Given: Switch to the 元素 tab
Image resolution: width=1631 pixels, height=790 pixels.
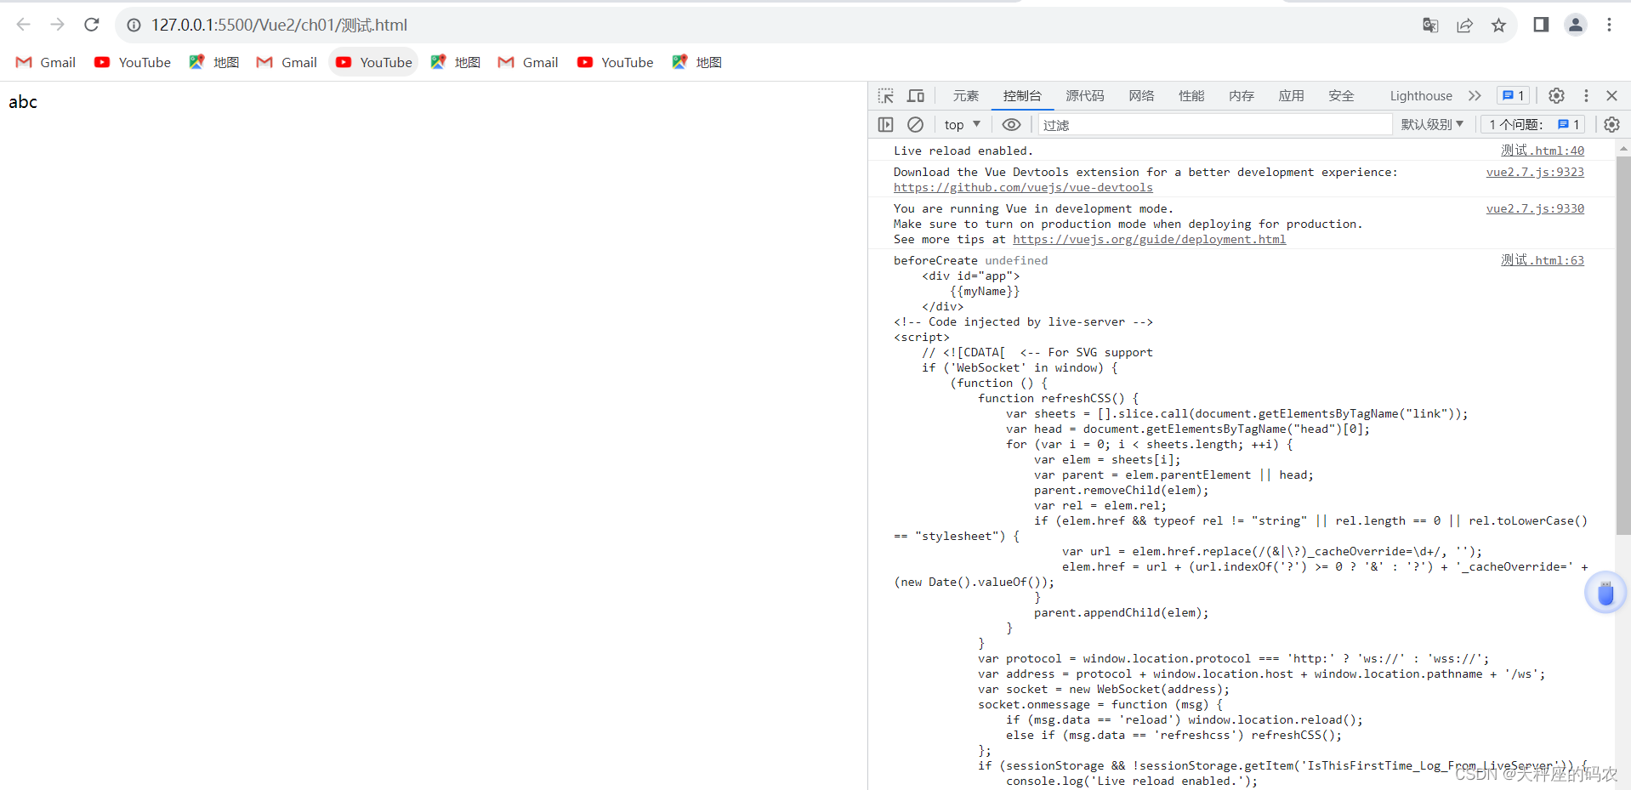Looking at the screenshot, I should (966, 96).
